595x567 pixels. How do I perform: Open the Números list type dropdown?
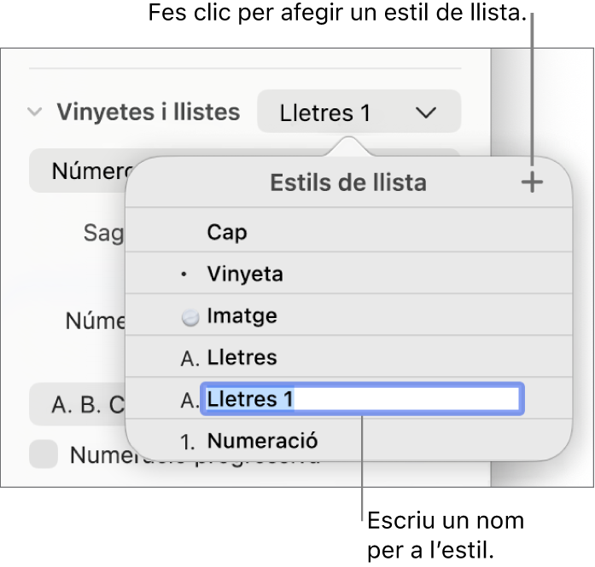click(x=78, y=171)
